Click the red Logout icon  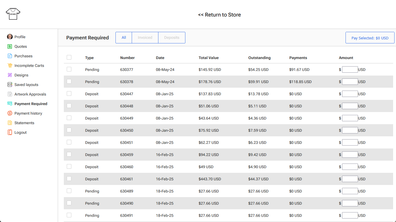tap(10, 132)
